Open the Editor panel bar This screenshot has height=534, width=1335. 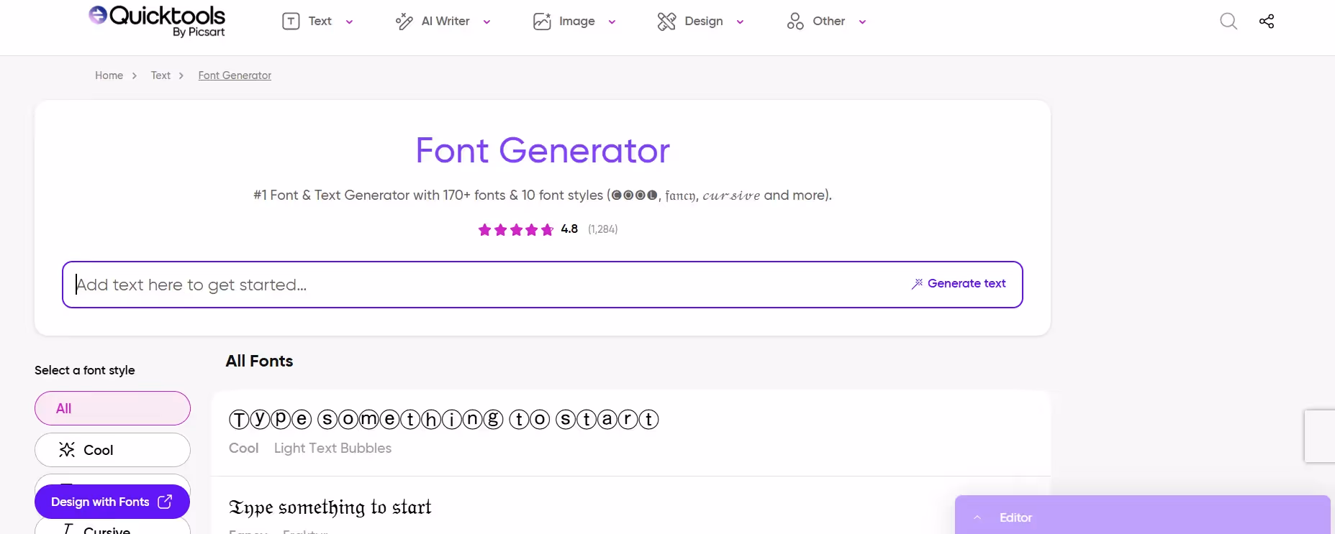point(1143,515)
